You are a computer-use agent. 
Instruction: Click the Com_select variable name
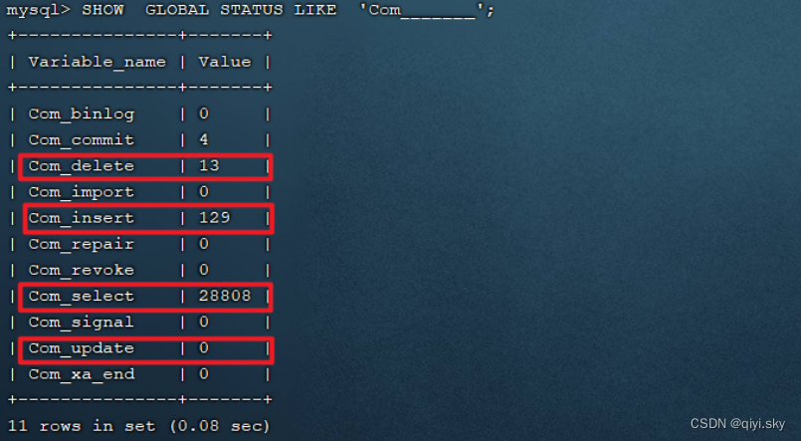tap(82, 296)
